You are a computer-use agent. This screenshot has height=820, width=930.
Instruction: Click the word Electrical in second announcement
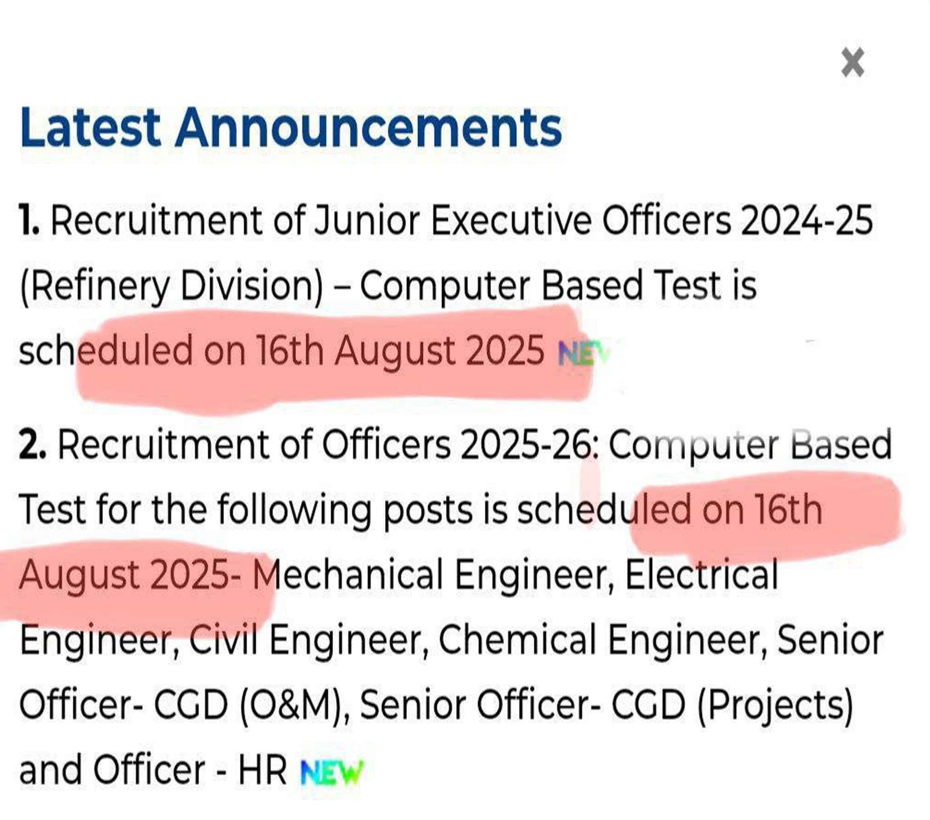coord(701,574)
